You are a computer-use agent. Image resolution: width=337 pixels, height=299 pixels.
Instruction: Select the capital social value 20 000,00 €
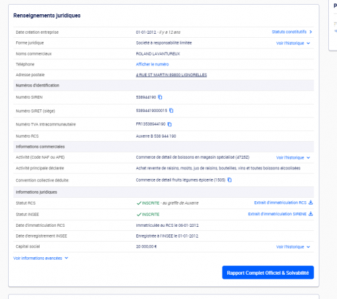(146, 246)
